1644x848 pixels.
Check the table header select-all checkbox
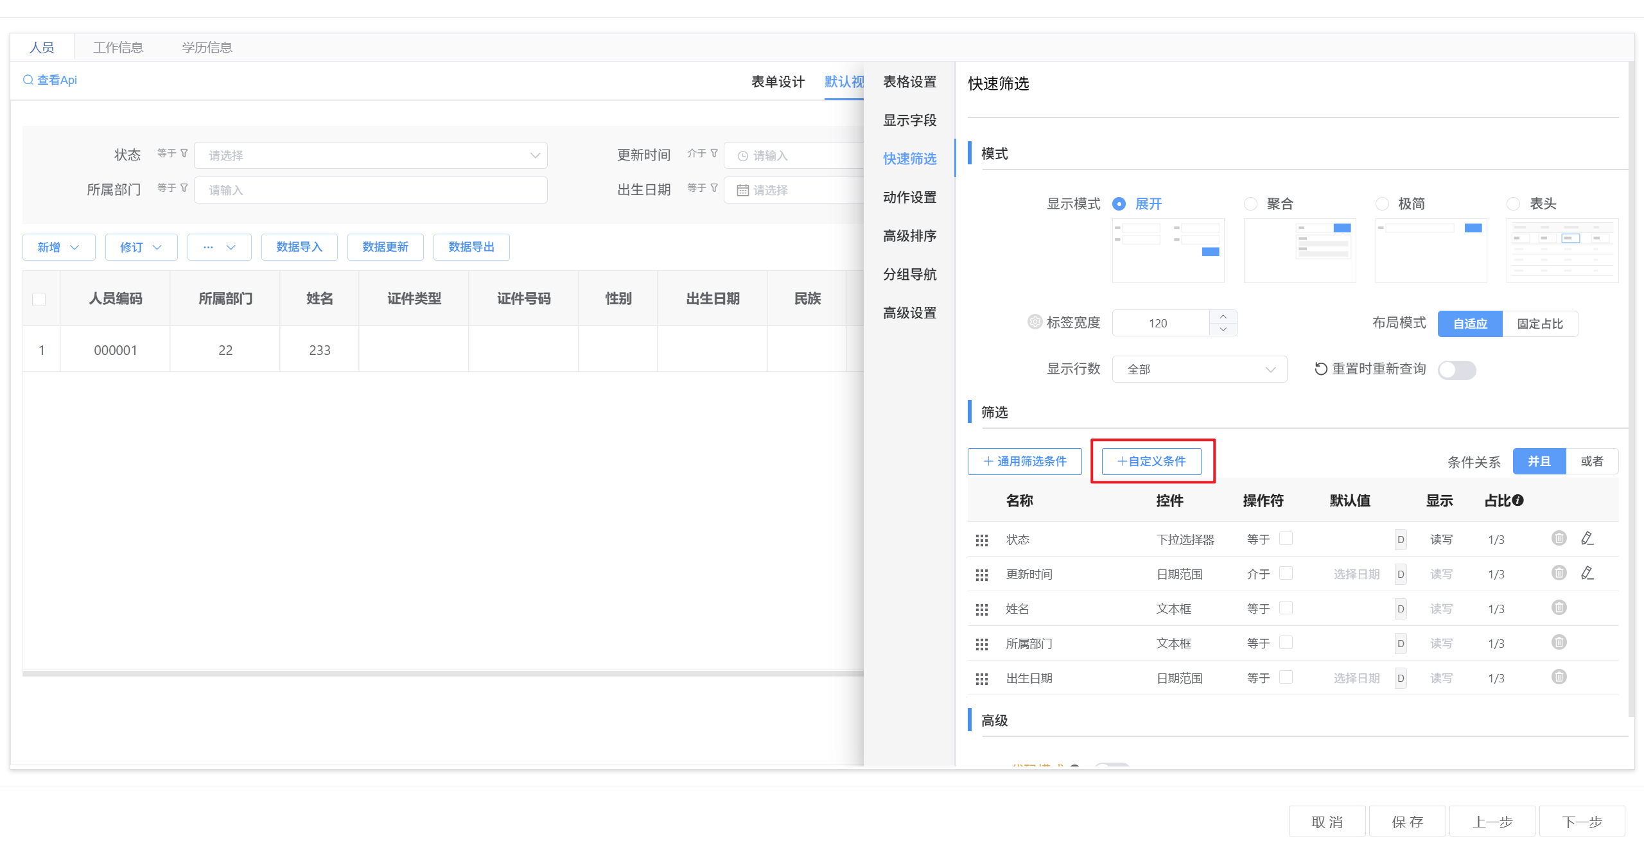click(39, 299)
